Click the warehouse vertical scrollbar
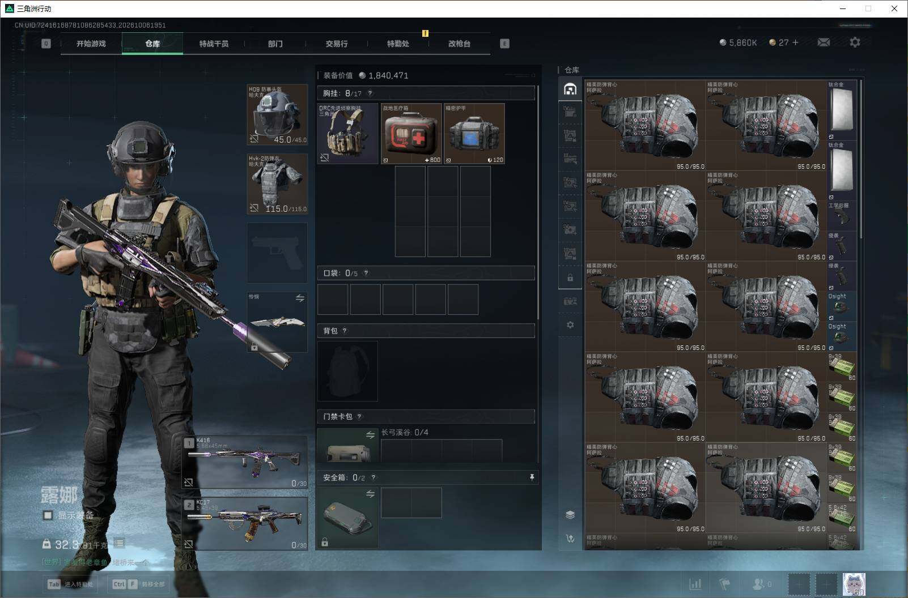 861,159
